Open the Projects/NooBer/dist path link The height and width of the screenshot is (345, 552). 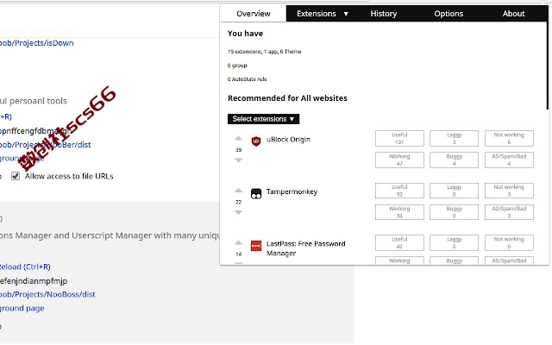point(45,145)
